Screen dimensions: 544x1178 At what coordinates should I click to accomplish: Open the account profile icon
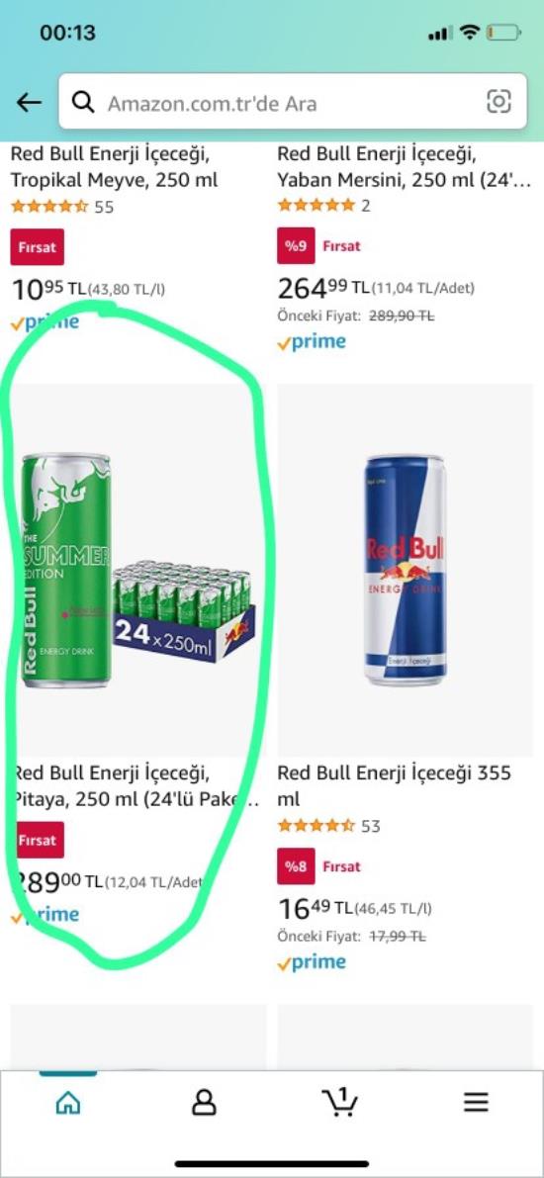[x=204, y=1102]
